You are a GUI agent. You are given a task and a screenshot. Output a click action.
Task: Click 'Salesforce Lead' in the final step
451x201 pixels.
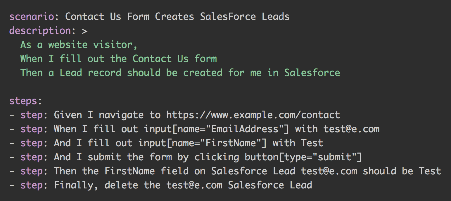(x=270, y=185)
